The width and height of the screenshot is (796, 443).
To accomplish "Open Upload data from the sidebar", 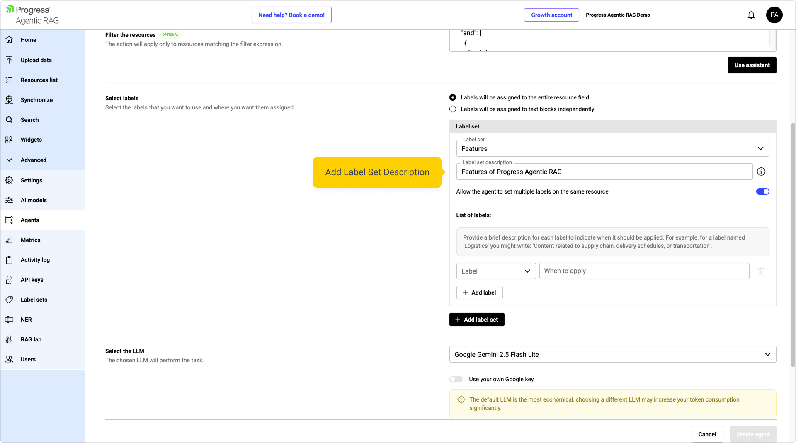I will [36, 60].
